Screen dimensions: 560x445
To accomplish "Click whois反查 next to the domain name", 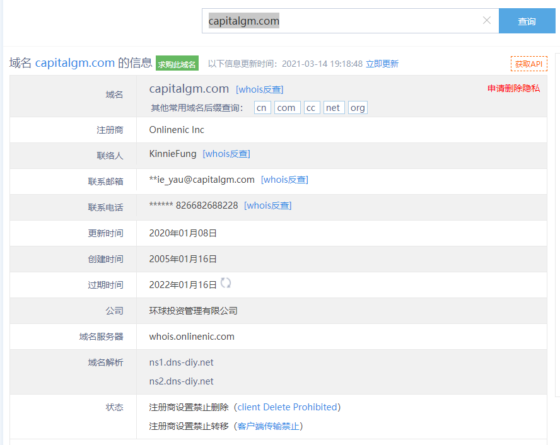I will click(x=259, y=90).
